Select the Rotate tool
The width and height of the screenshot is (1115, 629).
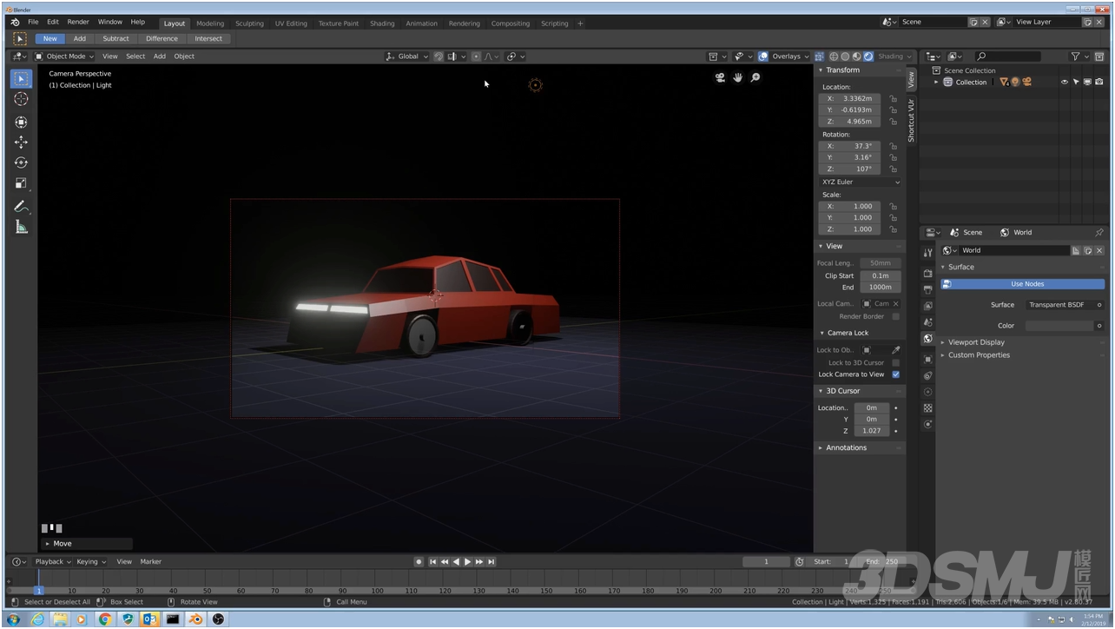21,162
